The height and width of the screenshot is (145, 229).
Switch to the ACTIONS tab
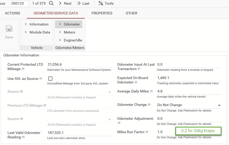12,13
